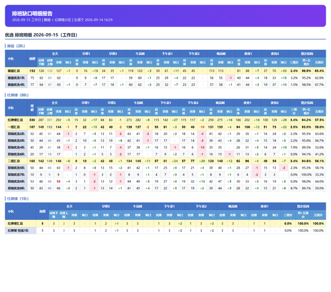
Task: Click the +27 gap cell
Action: pos(175,120)
